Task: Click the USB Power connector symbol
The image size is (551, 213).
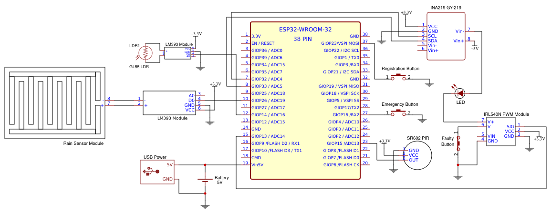Action: (x=157, y=172)
